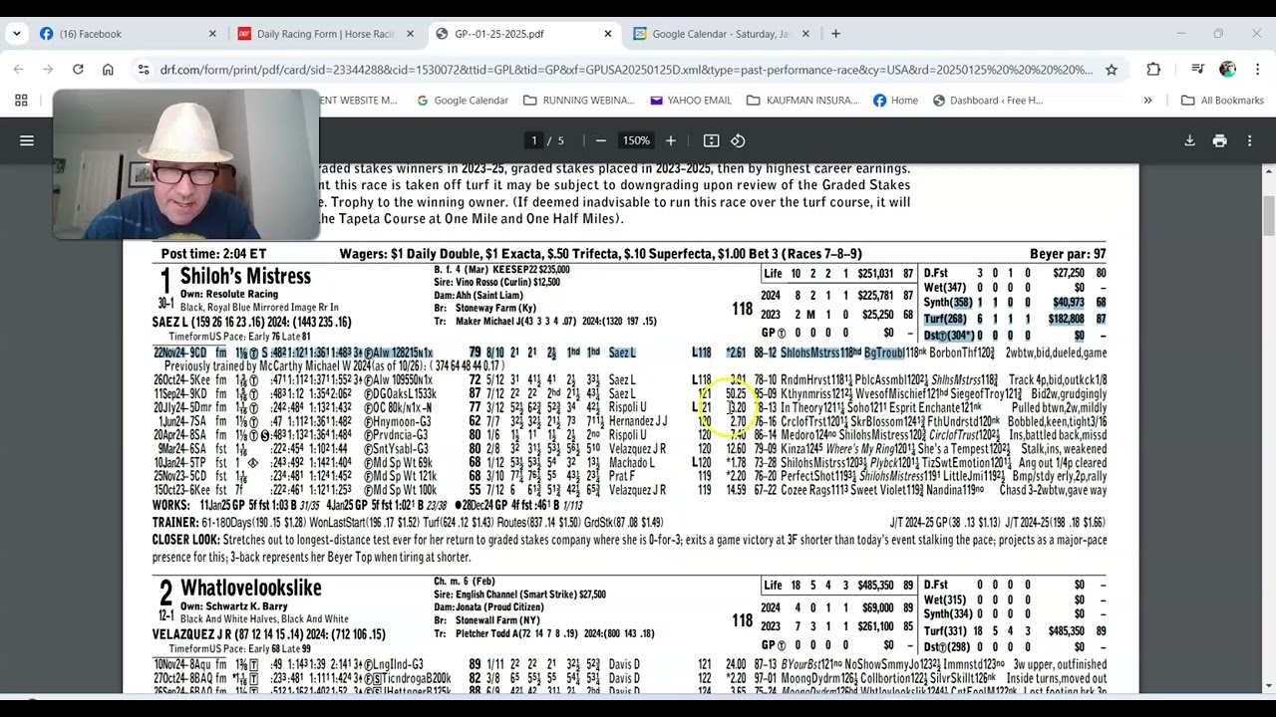Open the apps grid in bookmarks bar

(21, 101)
